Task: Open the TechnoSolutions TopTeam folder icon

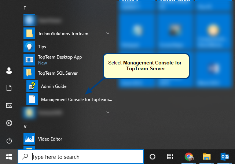Action: tap(29, 33)
